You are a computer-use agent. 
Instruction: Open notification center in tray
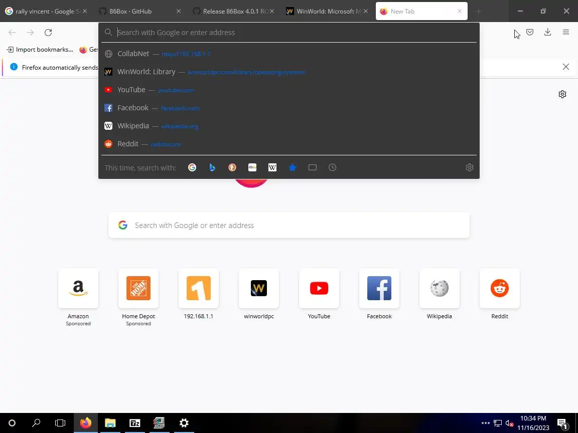coord(562,423)
